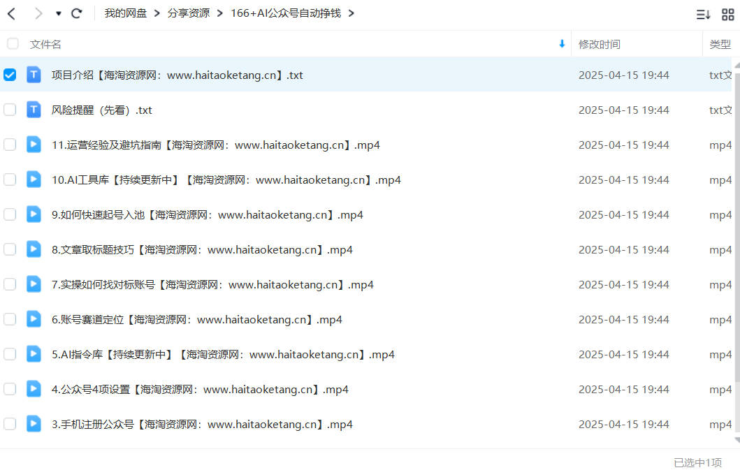The height and width of the screenshot is (470, 740).
Task: Select 7.实操如何找对标账号 mp4 filename
Action: (x=212, y=284)
